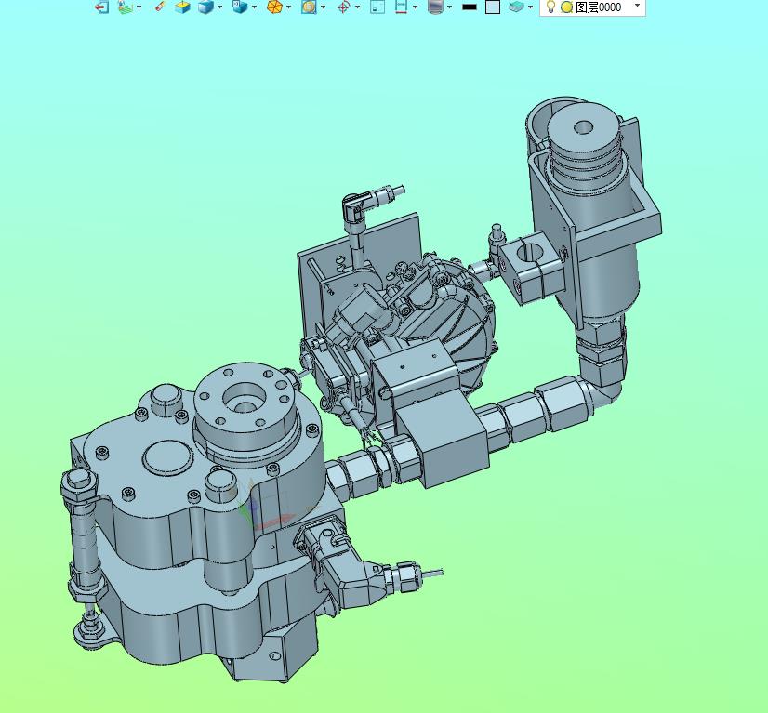Toggle the layer light bulb visibility

[550, 7]
